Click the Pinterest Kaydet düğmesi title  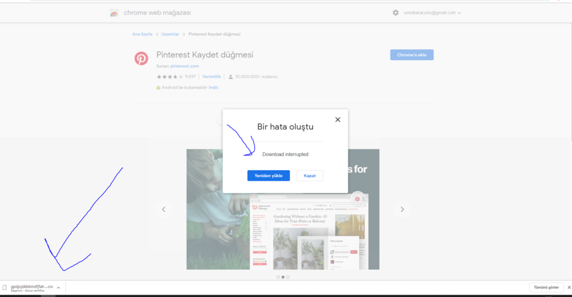(x=205, y=55)
